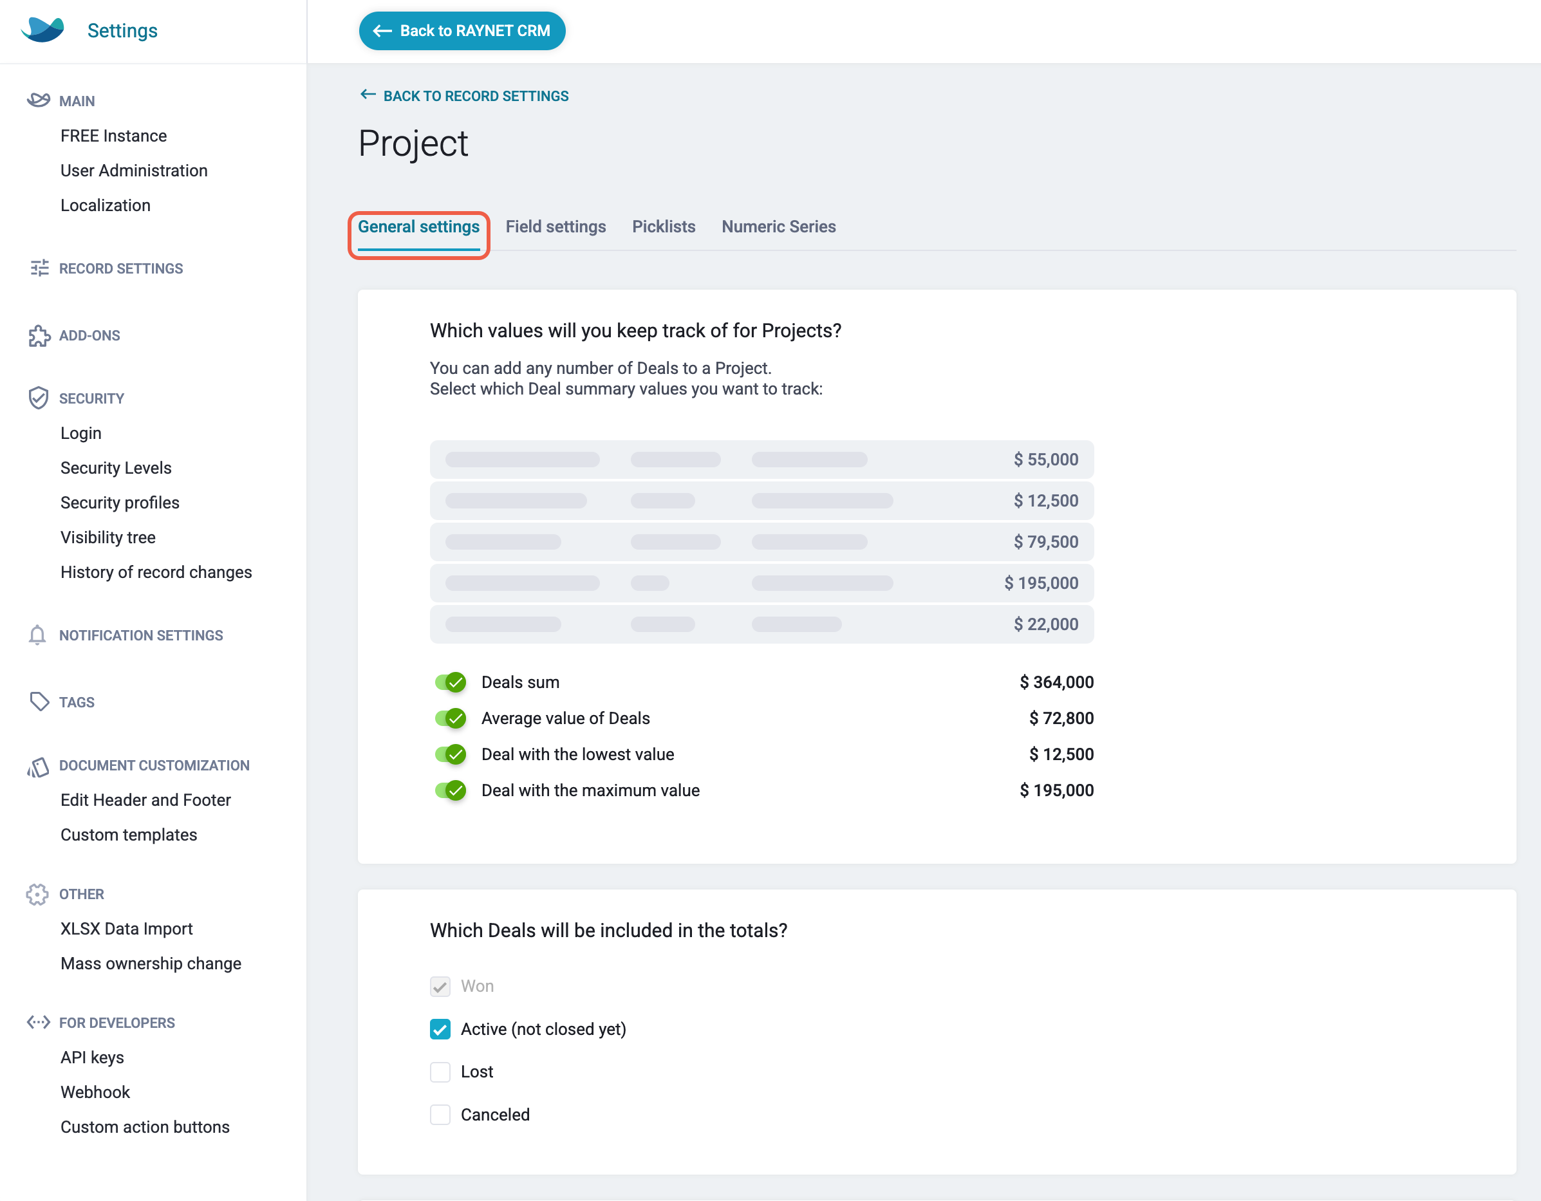Image resolution: width=1541 pixels, height=1201 pixels.
Task: Open History of record changes
Action: point(156,572)
